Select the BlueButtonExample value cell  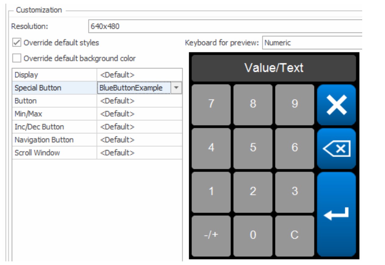[134, 88]
